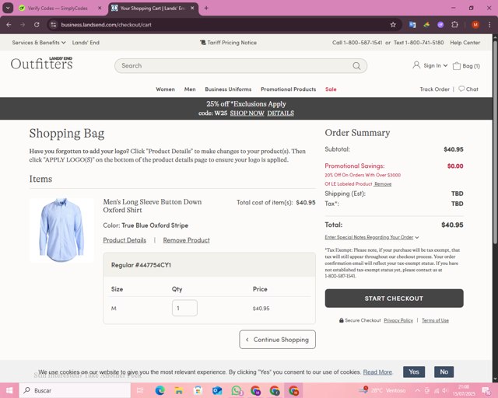Click Continue Shopping button
The height and width of the screenshot is (398, 498).
tap(277, 340)
